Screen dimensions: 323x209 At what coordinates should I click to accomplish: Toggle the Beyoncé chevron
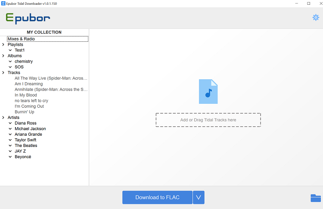(10, 157)
